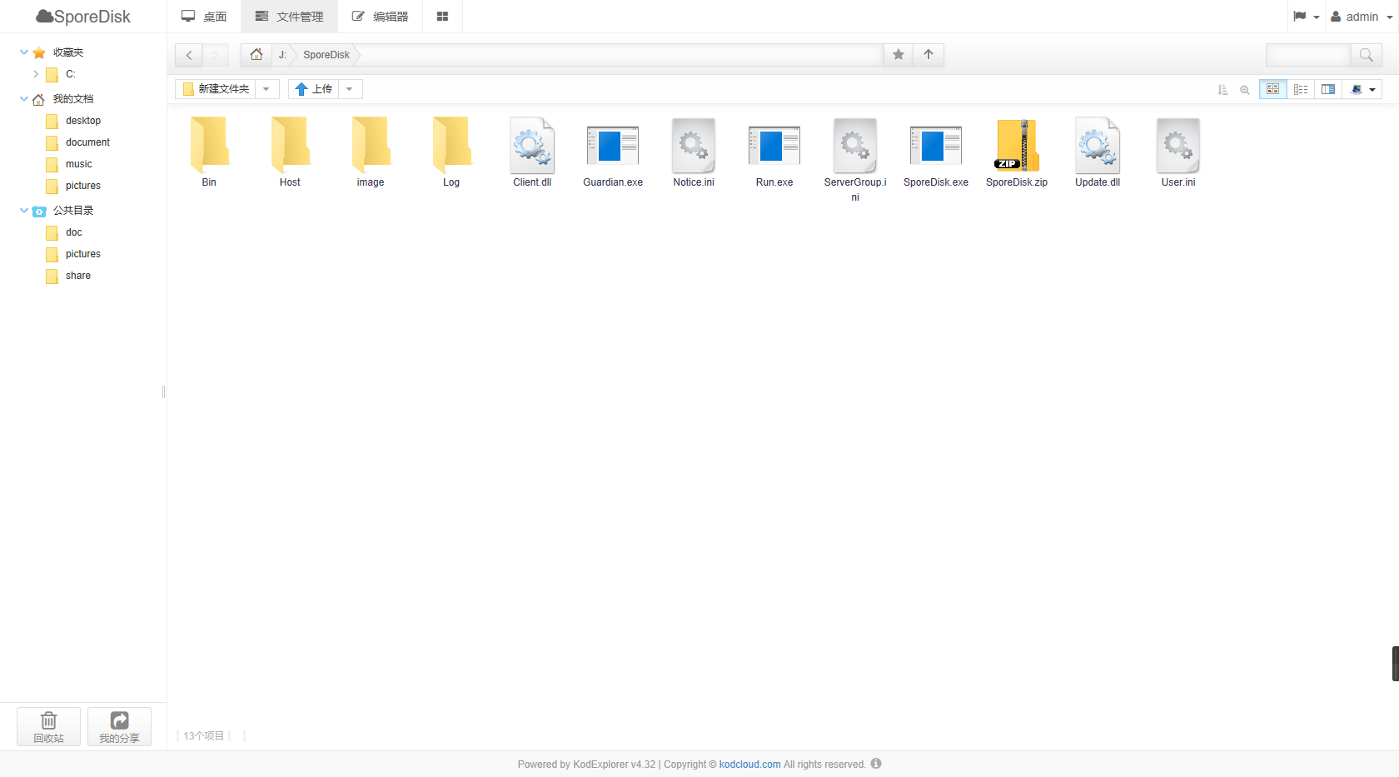The height and width of the screenshot is (777, 1399).
Task: Switch to the 桌面 desktop tab
Action: tap(205, 17)
